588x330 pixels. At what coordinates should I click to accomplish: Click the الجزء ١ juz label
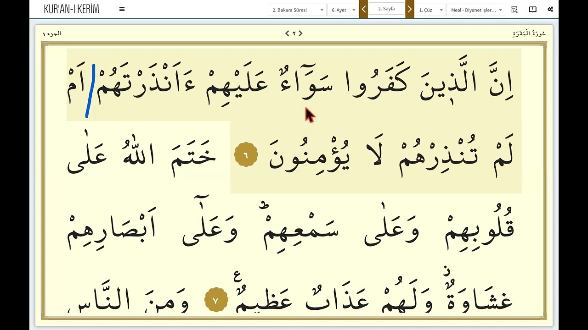52,34
